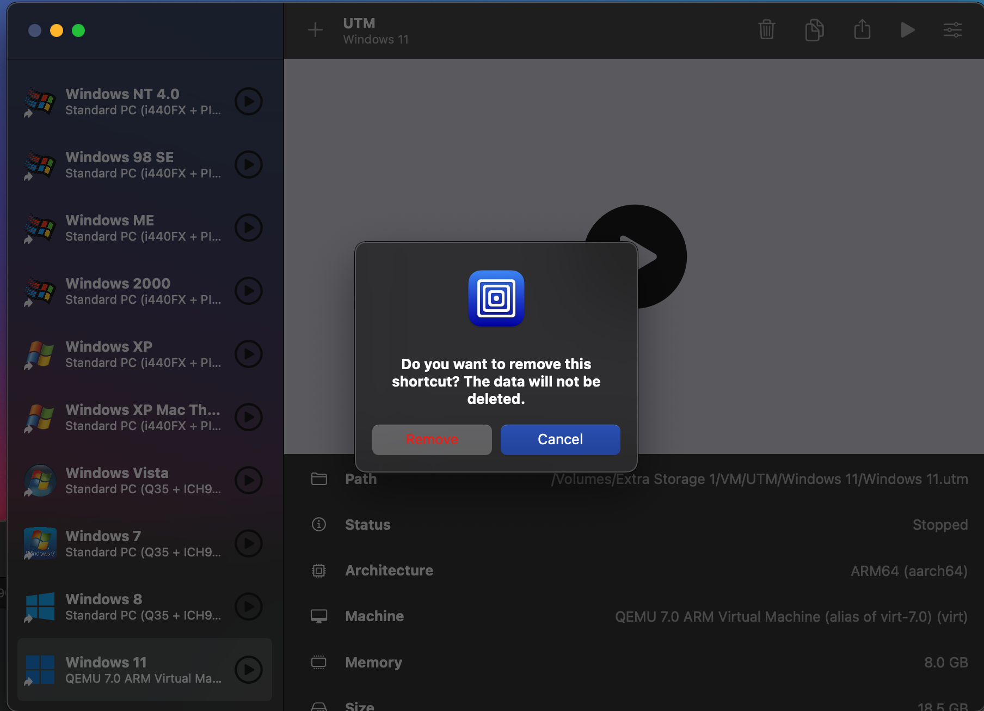
Task: Select Windows Vista in the sidebar
Action: click(x=145, y=480)
